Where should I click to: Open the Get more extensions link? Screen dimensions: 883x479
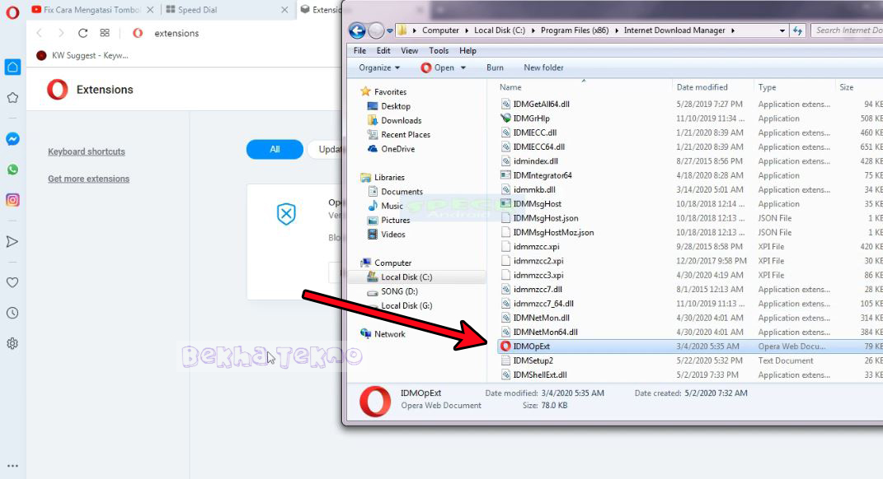pos(88,179)
